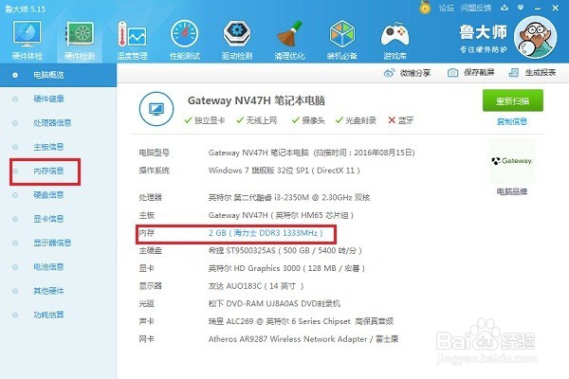This screenshot has width=569, height=379.
Task: Launch the 性能测试 performance test icon
Action: [x=185, y=41]
